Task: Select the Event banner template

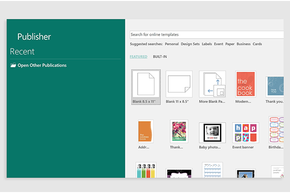Action: [x=246, y=136]
